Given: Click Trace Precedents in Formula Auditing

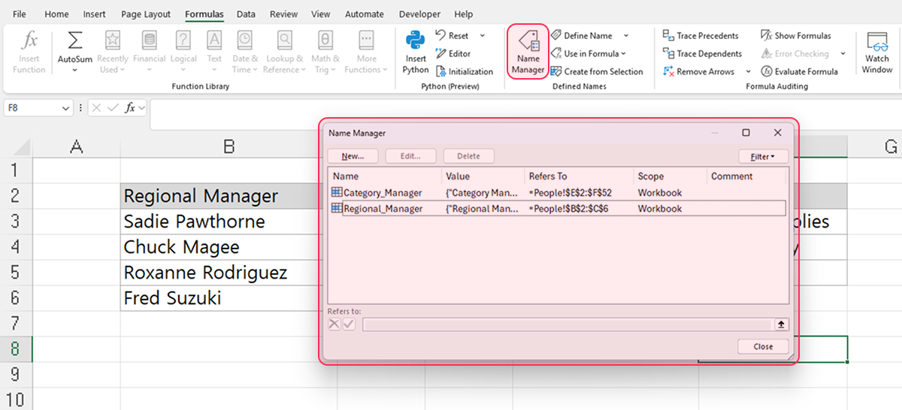Looking at the screenshot, I should 701,36.
